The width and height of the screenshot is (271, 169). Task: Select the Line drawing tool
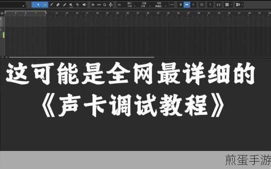(65, 5)
